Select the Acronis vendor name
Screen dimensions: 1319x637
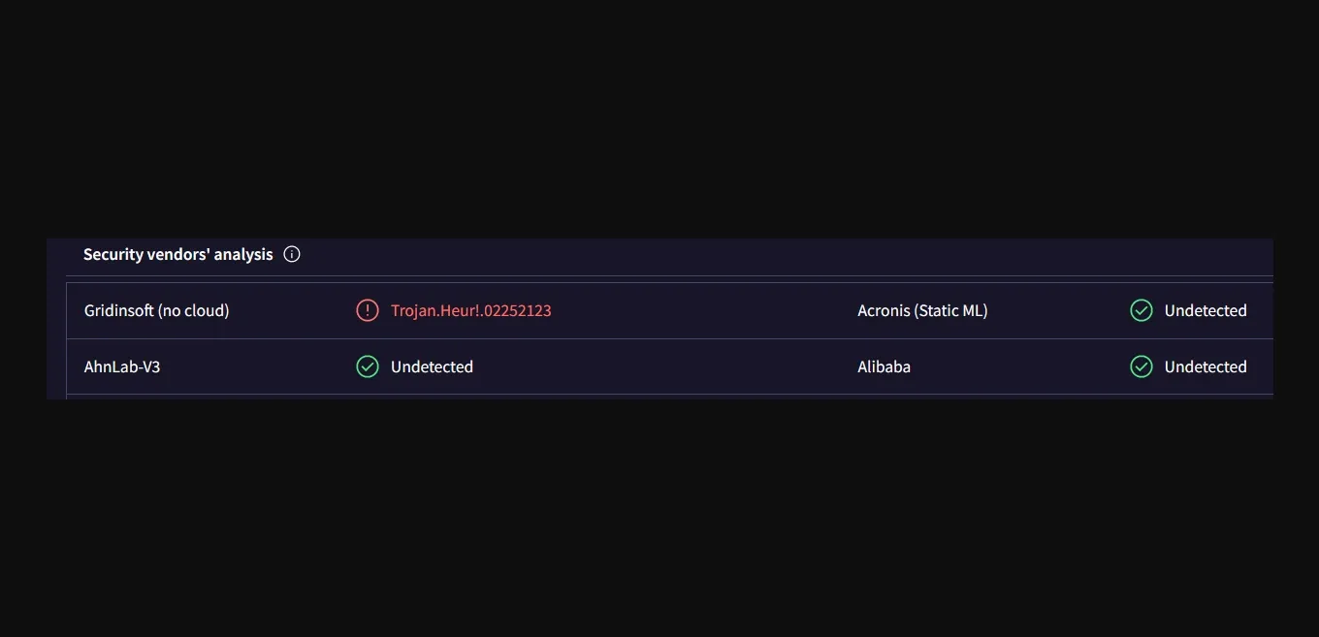pyautogui.click(x=884, y=310)
